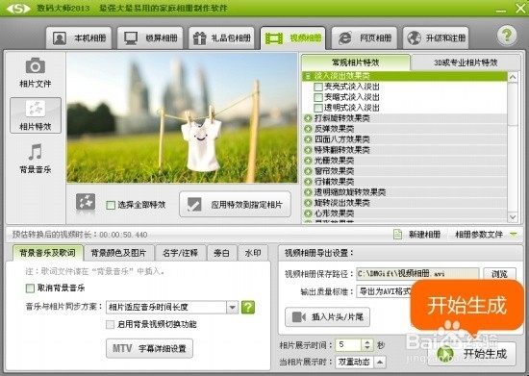The image size is (529, 376).
Task: Check 选择全部特效 checkbox
Action: (x=111, y=205)
